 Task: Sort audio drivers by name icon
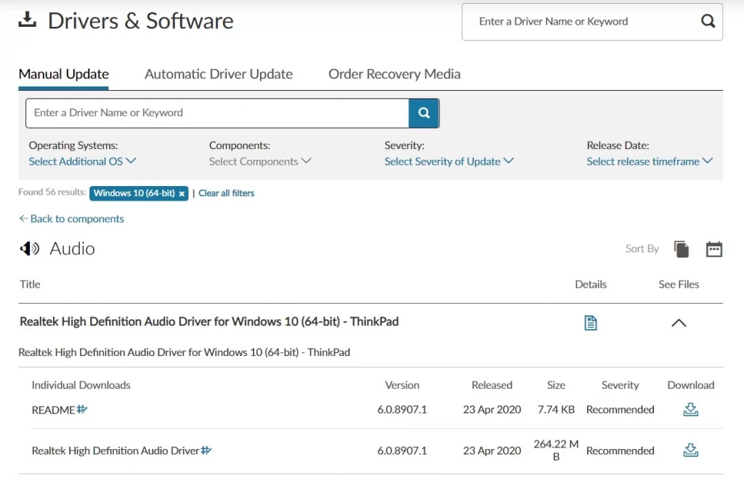click(x=682, y=249)
